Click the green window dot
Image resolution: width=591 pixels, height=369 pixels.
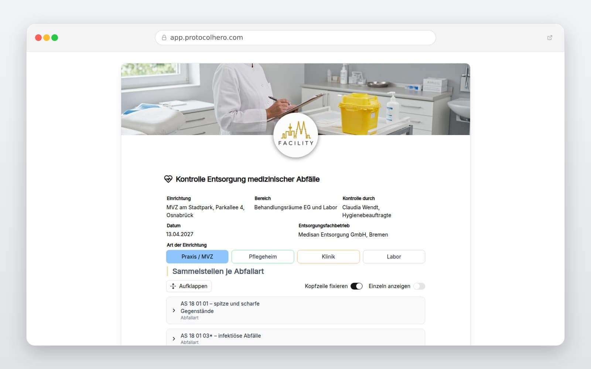55,38
